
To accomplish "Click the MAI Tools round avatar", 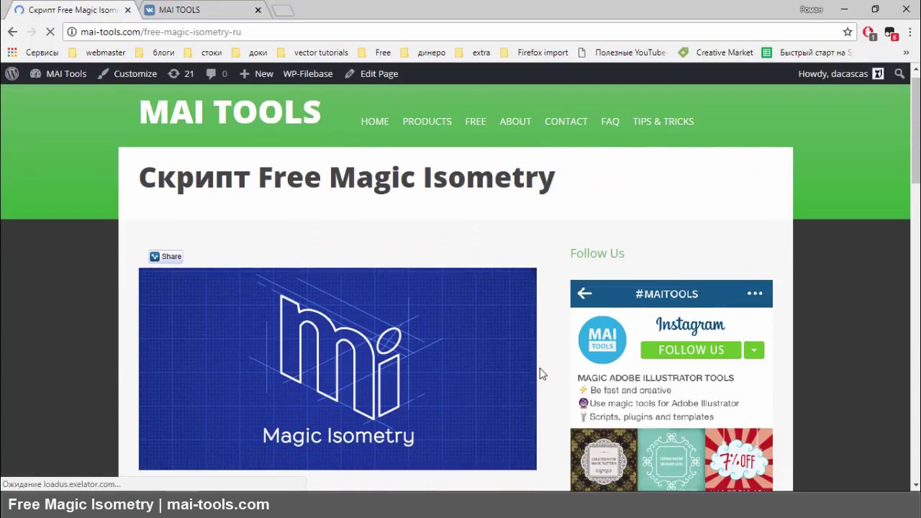I will (602, 340).
